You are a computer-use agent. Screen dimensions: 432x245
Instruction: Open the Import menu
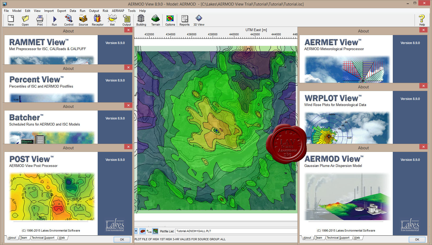coord(49,11)
